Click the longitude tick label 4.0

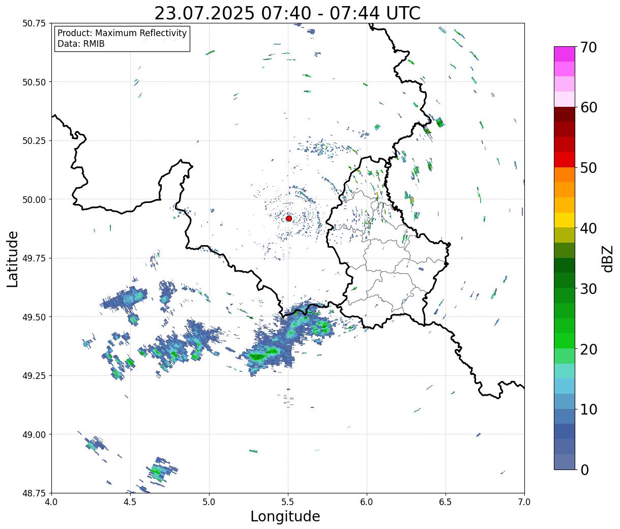tap(51, 502)
